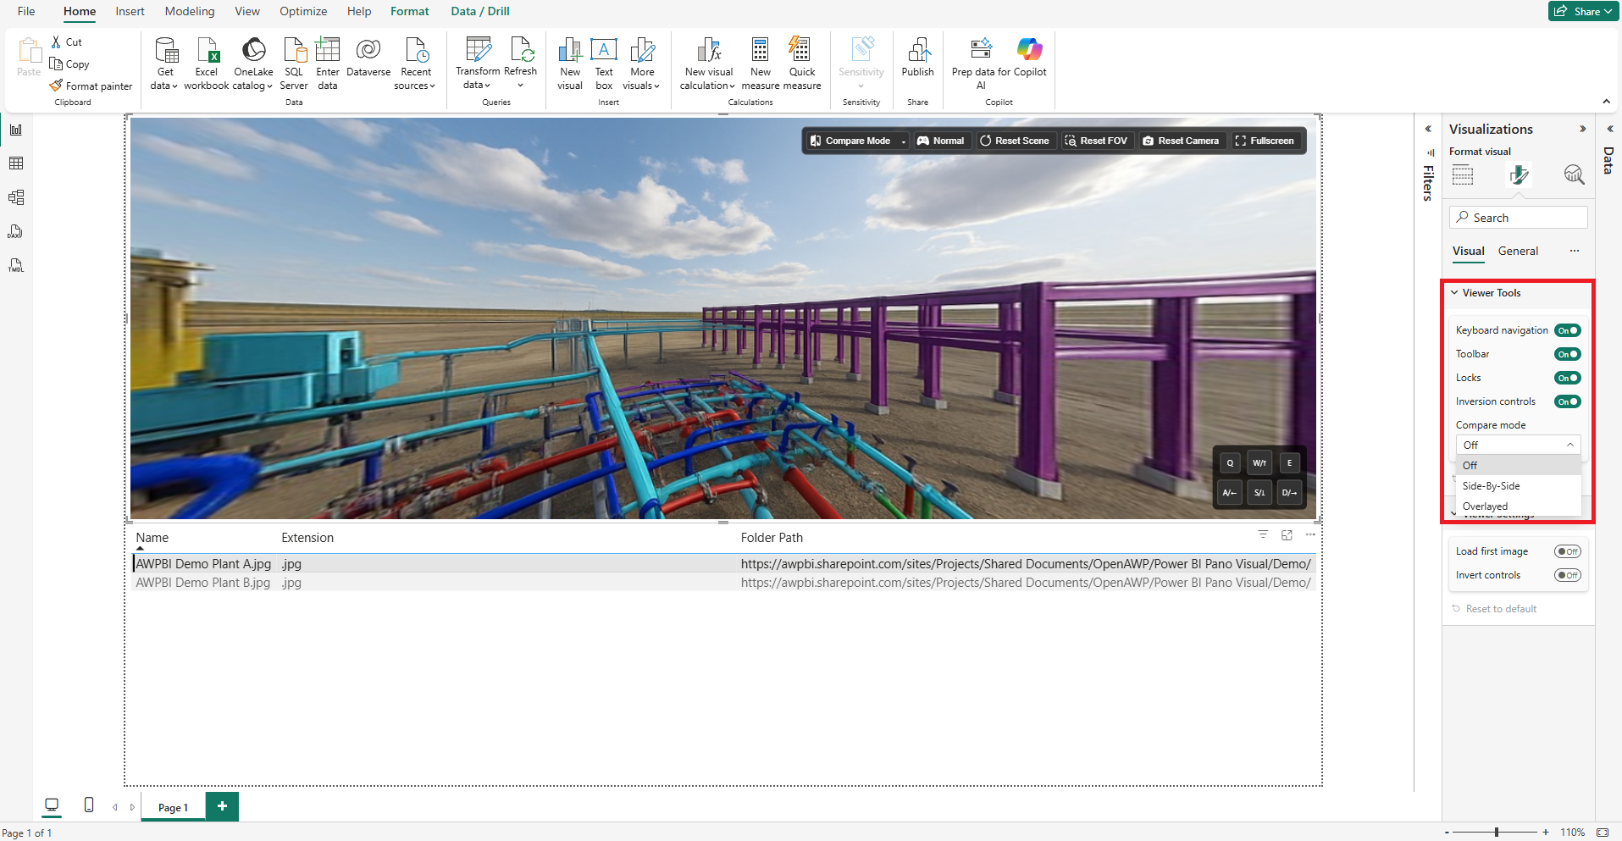Switch to Model view in left sidebar
Viewport: 1622px width, 841px height.
pyautogui.click(x=16, y=197)
